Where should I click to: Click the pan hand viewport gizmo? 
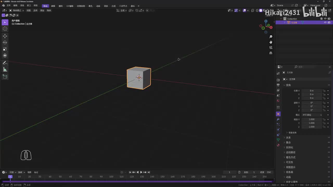(x=271, y=42)
